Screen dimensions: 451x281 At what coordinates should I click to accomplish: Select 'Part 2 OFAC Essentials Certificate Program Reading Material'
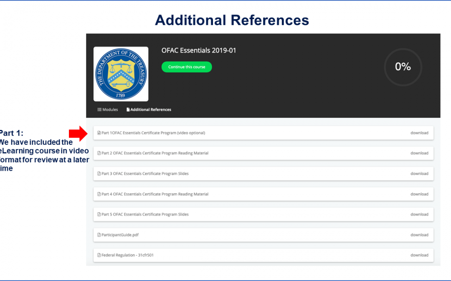[x=155, y=153]
